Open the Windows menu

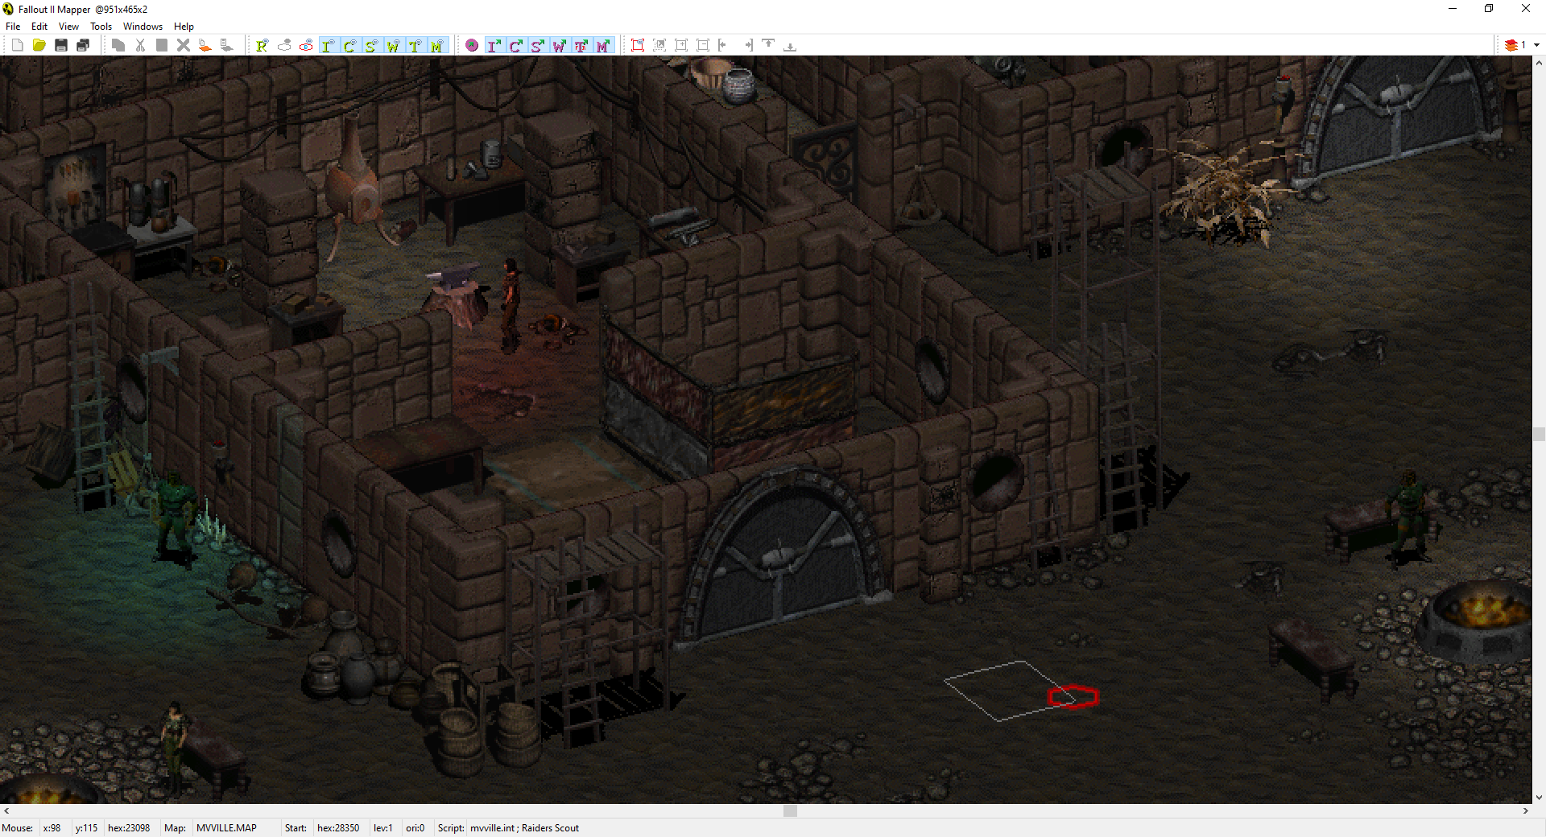(x=143, y=27)
